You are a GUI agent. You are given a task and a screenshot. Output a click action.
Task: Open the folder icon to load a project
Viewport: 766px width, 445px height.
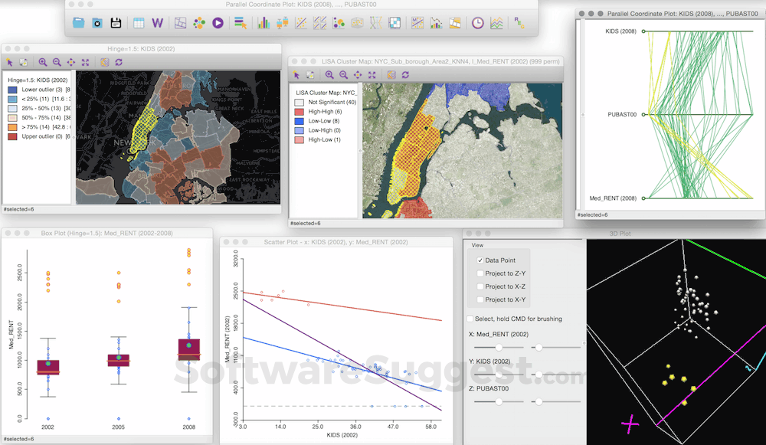coord(79,23)
